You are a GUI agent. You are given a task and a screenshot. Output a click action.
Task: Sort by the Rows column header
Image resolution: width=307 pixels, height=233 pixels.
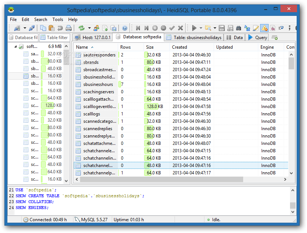[x=131, y=47]
